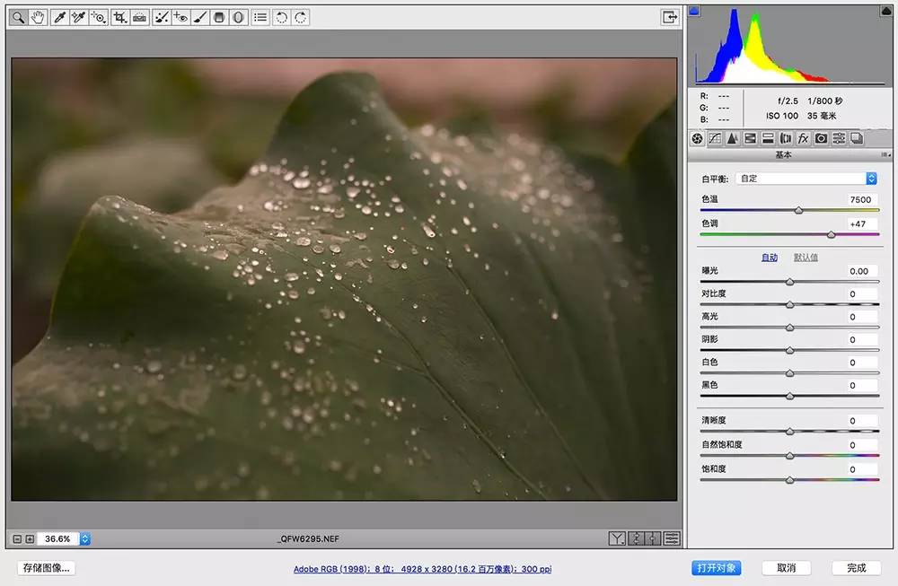
Task: Open the Snapshots tab
Action: (x=857, y=138)
